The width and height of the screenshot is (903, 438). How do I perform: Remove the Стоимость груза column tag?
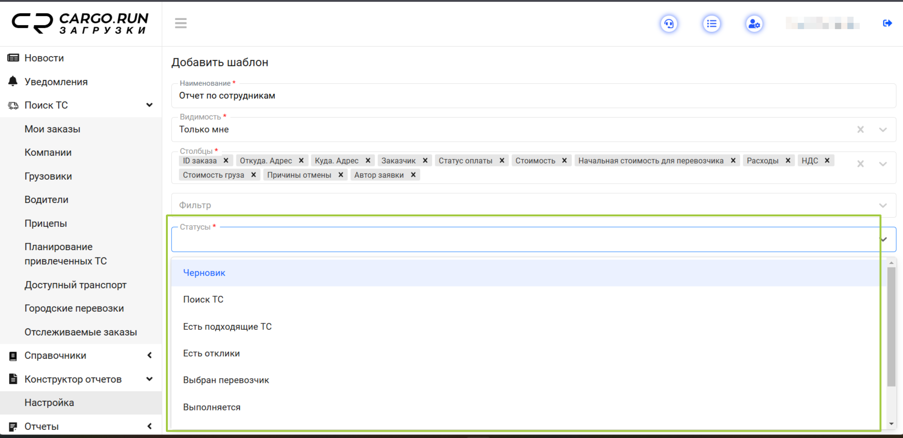click(x=254, y=175)
